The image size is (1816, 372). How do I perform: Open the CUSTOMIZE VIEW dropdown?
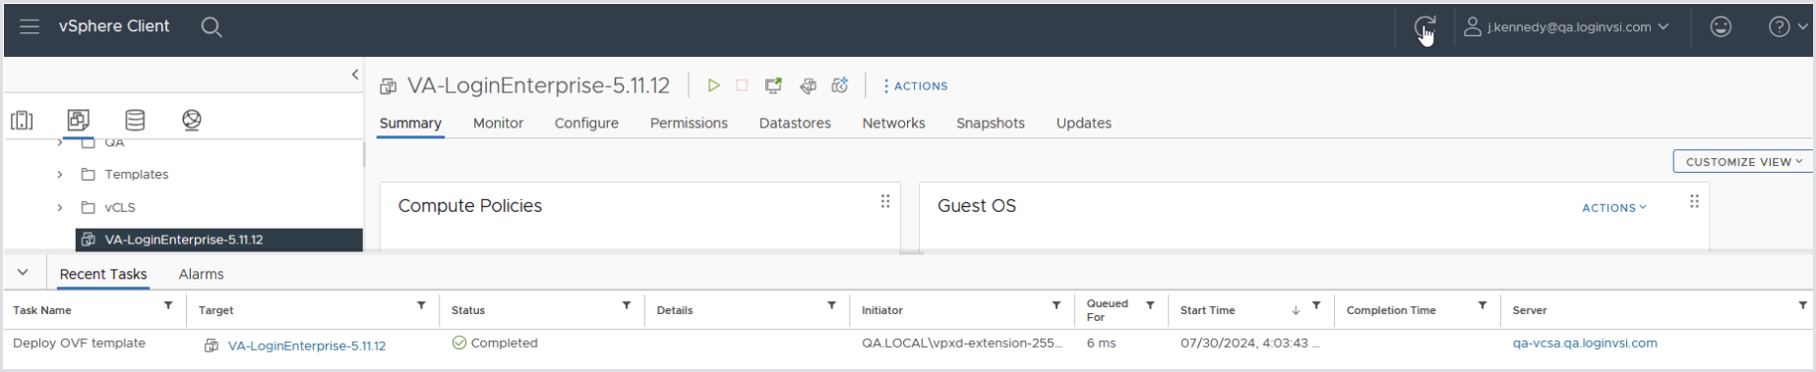1742,162
